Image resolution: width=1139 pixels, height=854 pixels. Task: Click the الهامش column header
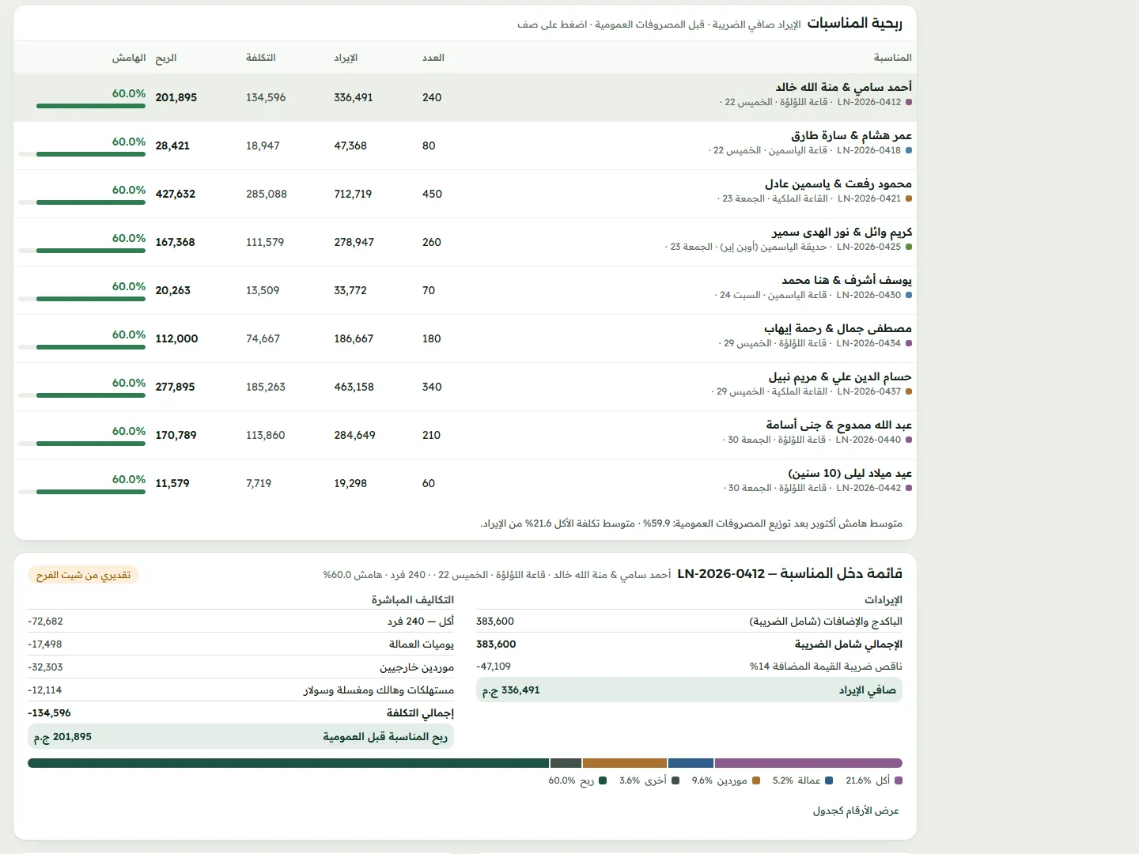point(129,58)
